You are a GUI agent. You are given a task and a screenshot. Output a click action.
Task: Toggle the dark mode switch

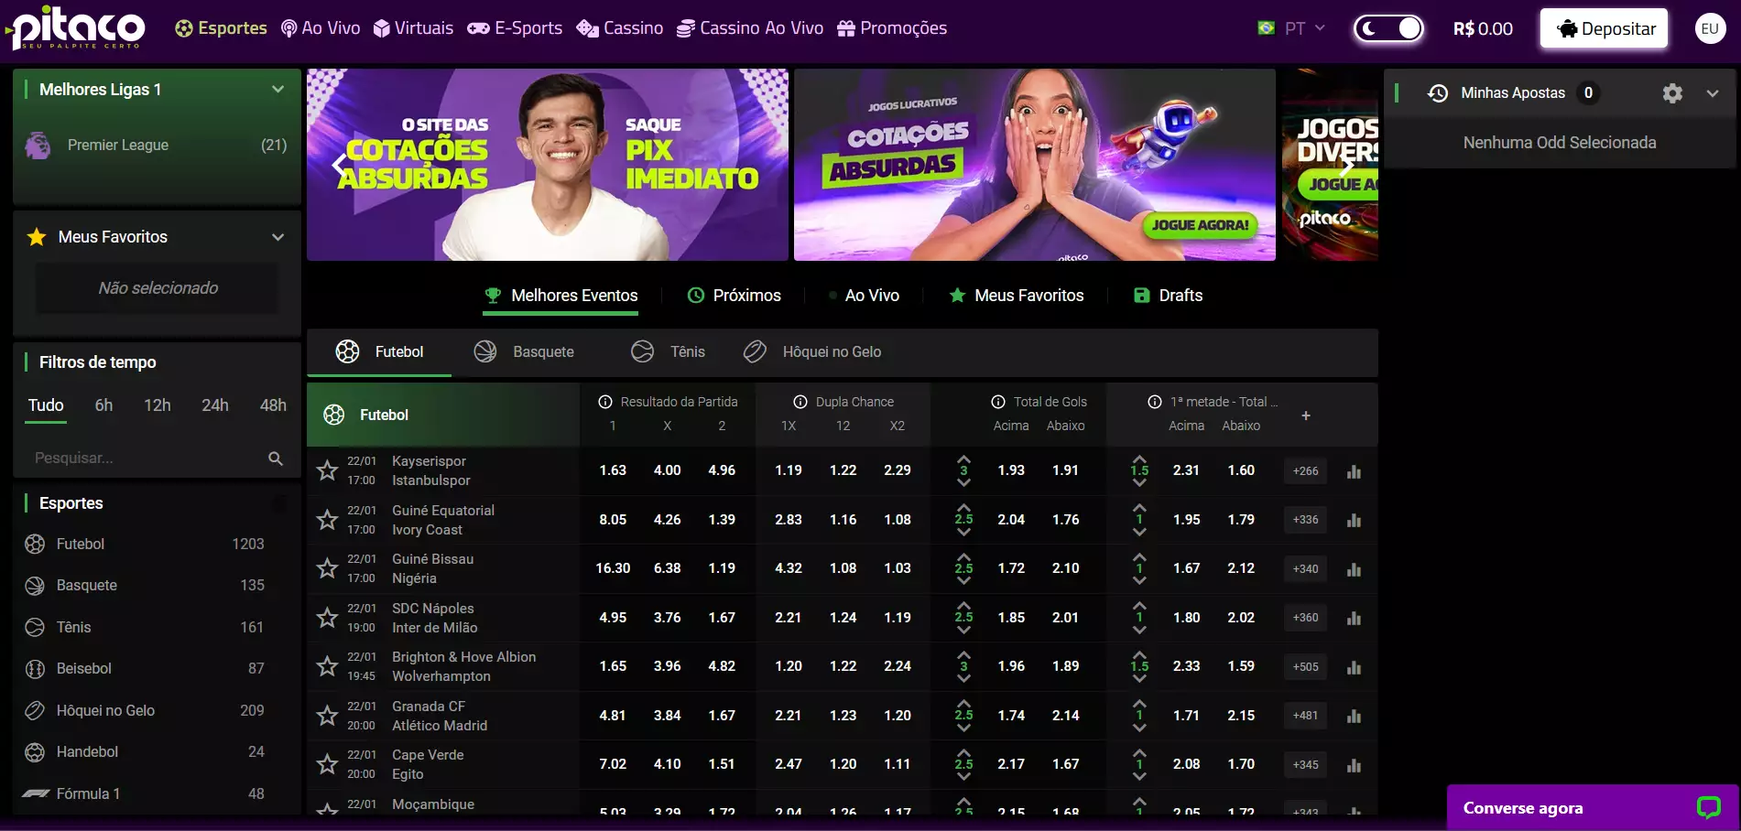point(1388,28)
